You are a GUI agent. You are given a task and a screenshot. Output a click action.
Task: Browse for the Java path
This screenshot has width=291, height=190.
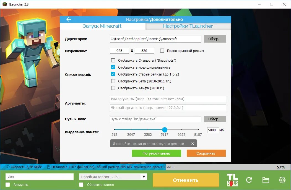[215, 119]
